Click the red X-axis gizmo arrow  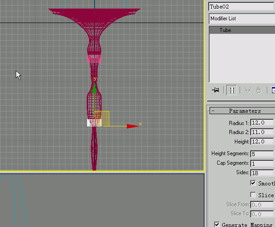pos(132,126)
